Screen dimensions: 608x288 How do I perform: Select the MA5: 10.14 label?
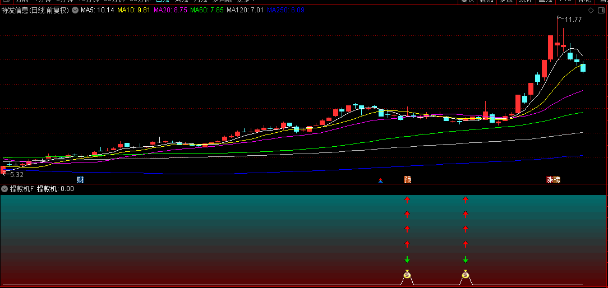point(98,11)
